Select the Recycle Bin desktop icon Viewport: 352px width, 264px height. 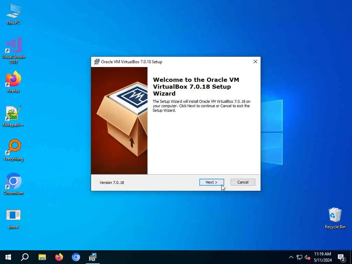[x=335, y=218]
